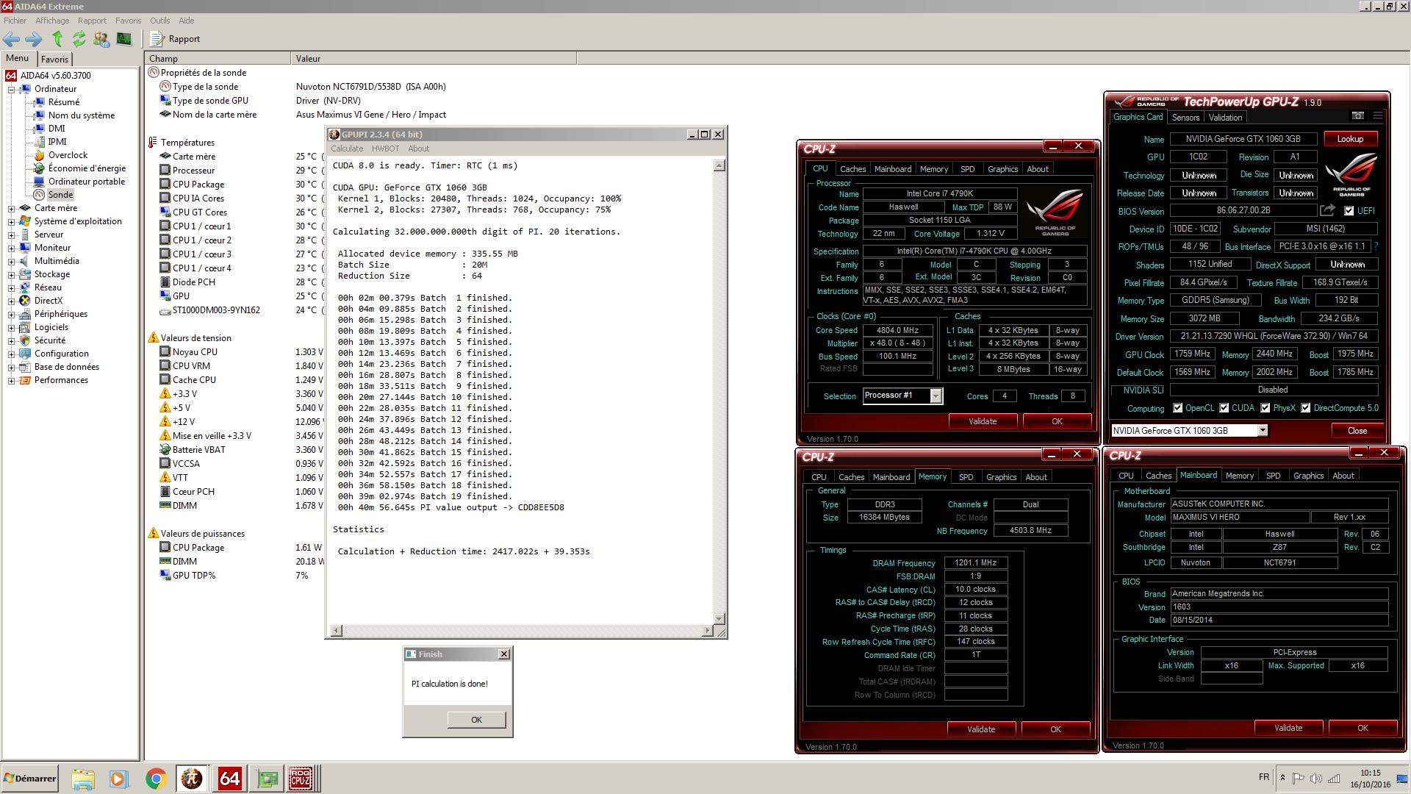Click Validate in the top CPU-Z window

[983, 421]
